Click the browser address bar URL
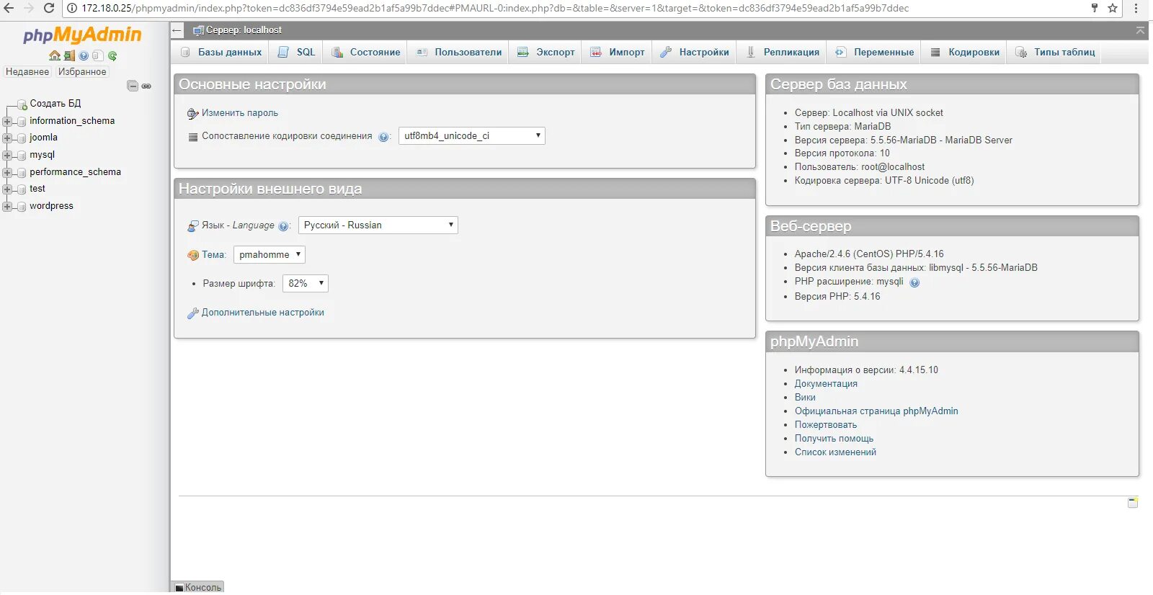The width and height of the screenshot is (1153, 595). click(495, 8)
